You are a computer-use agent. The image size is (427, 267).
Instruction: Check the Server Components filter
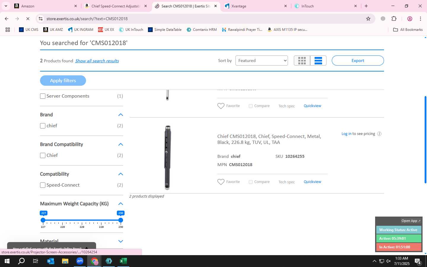[x=43, y=96]
